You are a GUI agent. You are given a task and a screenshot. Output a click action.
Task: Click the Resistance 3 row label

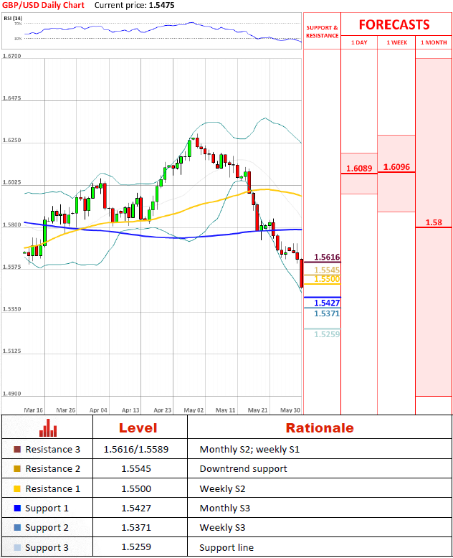pos(52,450)
